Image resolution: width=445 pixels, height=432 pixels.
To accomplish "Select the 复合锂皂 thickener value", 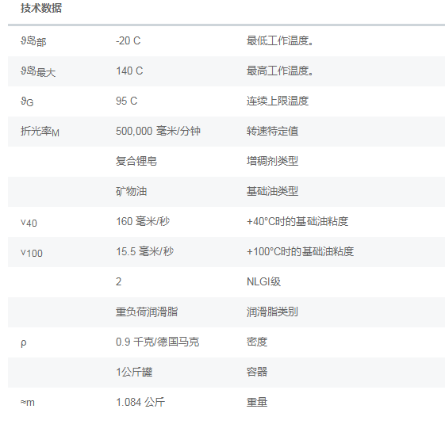I will [x=136, y=161].
